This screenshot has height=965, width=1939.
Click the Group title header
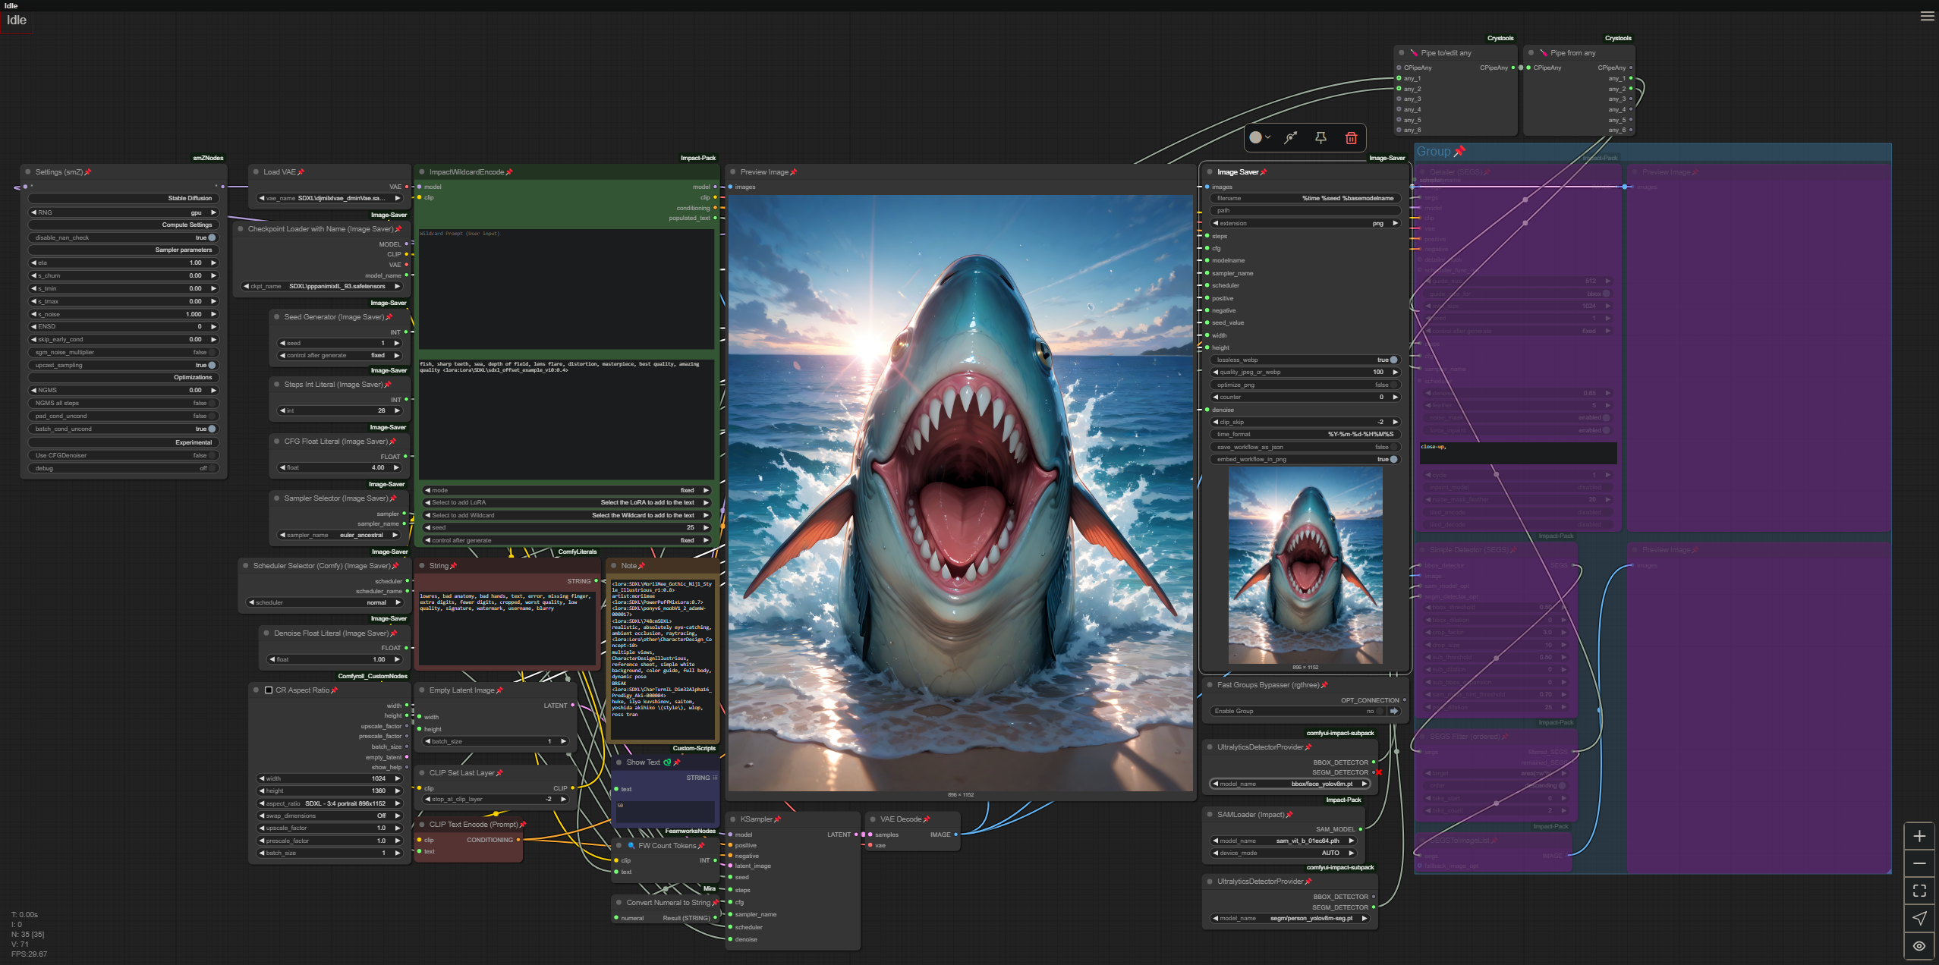1433,152
